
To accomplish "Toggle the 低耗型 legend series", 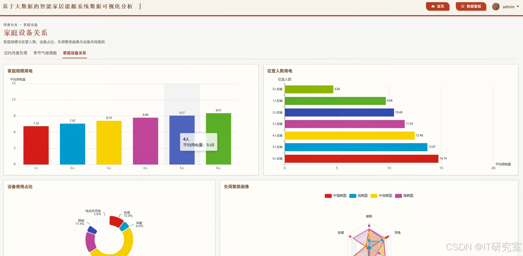I will [358, 196].
